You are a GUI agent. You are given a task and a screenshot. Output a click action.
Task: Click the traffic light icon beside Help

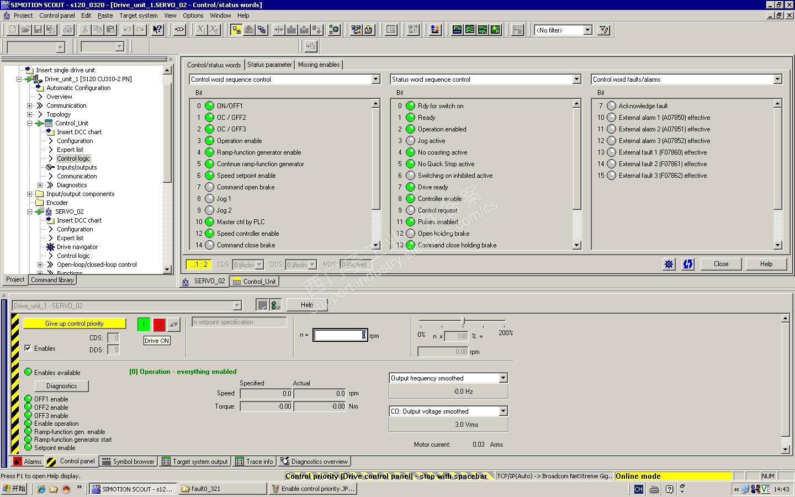(275, 305)
